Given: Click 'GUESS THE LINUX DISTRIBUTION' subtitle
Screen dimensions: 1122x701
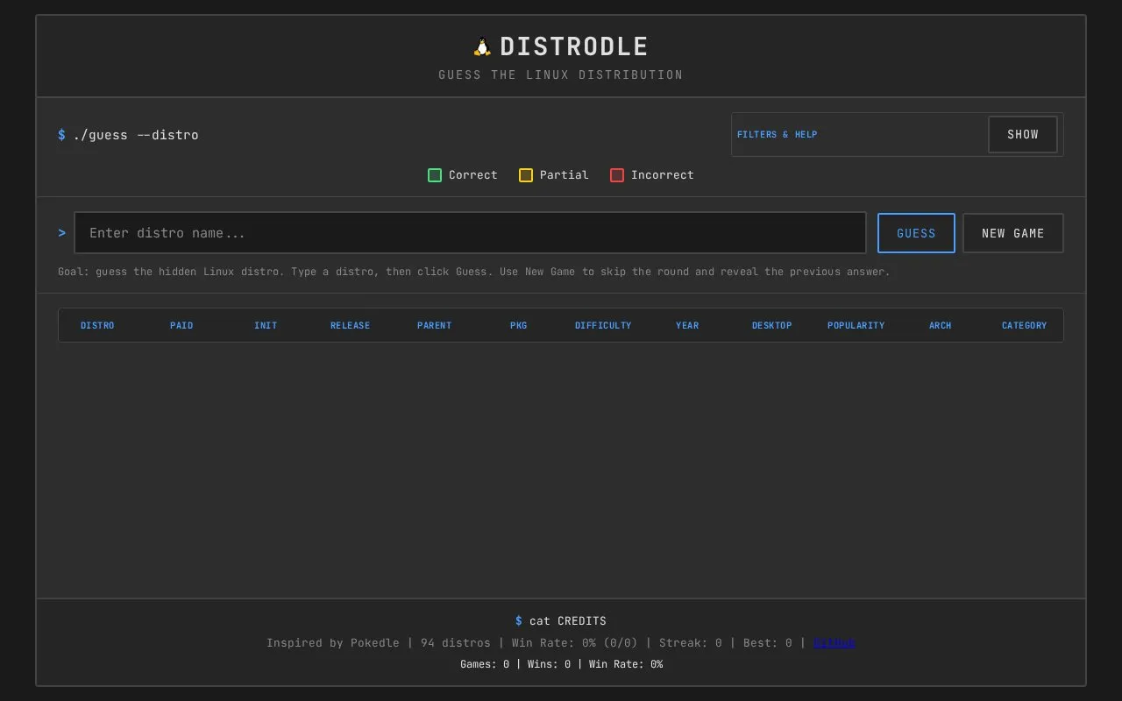Looking at the screenshot, I should (561, 75).
